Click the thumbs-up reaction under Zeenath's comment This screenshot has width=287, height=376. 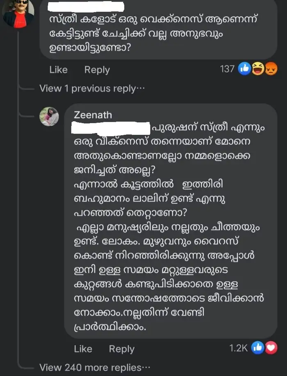[258, 348]
